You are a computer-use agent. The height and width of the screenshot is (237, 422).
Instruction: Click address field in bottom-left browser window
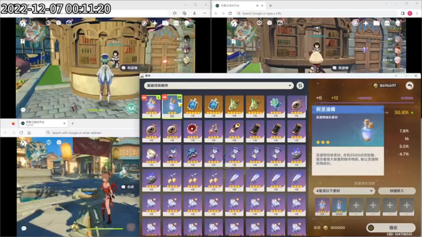pyautogui.click(x=91, y=133)
